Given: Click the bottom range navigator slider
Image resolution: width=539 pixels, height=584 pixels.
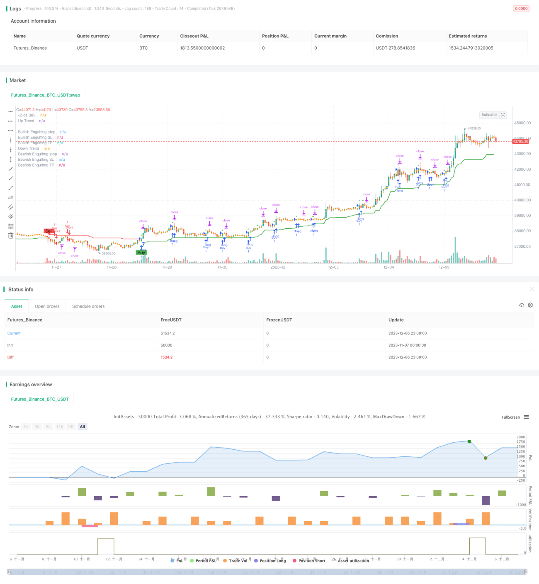Looking at the screenshot, I should (x=267, y=572).
